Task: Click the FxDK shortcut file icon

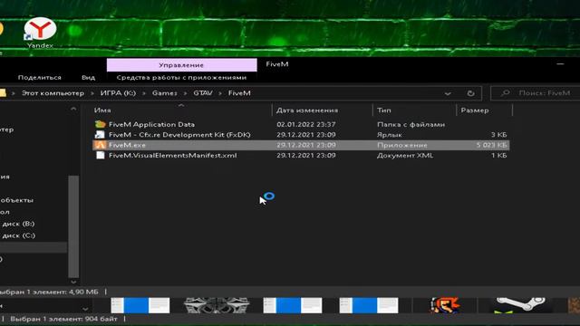Action: point(100,135)
